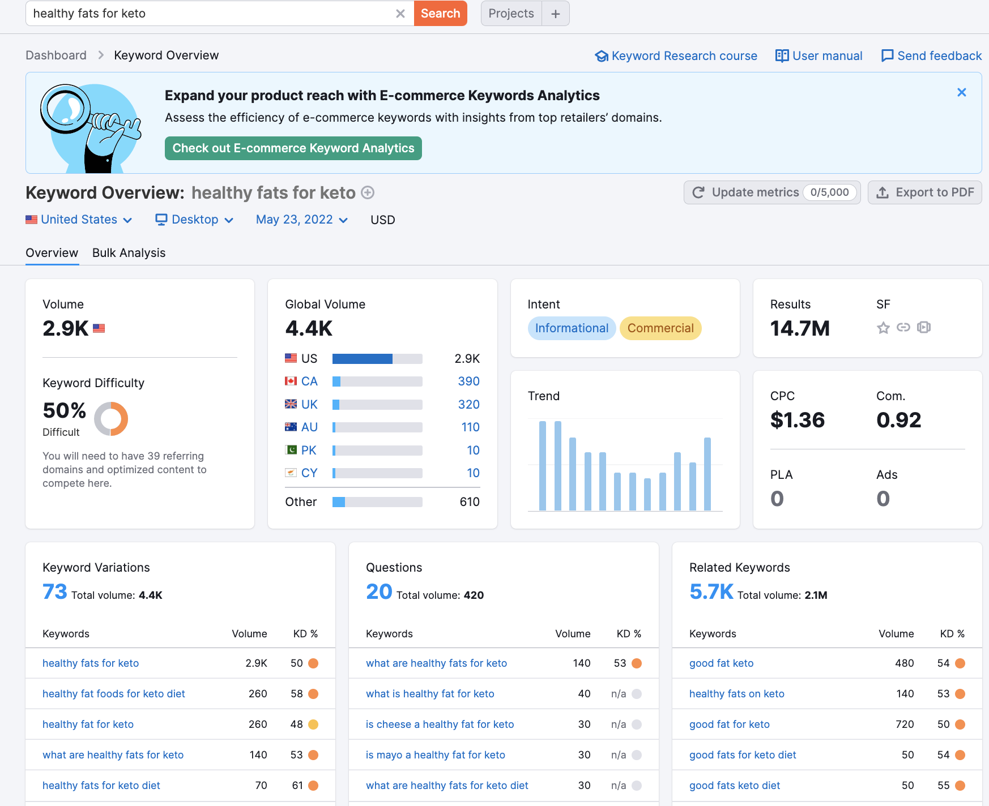The height and width of the screenshot is (806, 989).
Task: Clear the search field with the X icon
Action: point(400,14)
